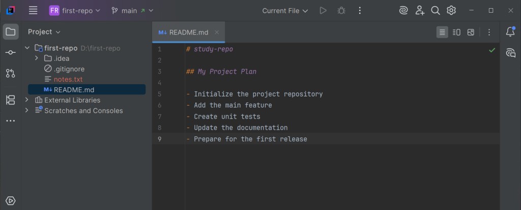
Task: Open Search Everywhere magnifier
Action: point(436,11)
